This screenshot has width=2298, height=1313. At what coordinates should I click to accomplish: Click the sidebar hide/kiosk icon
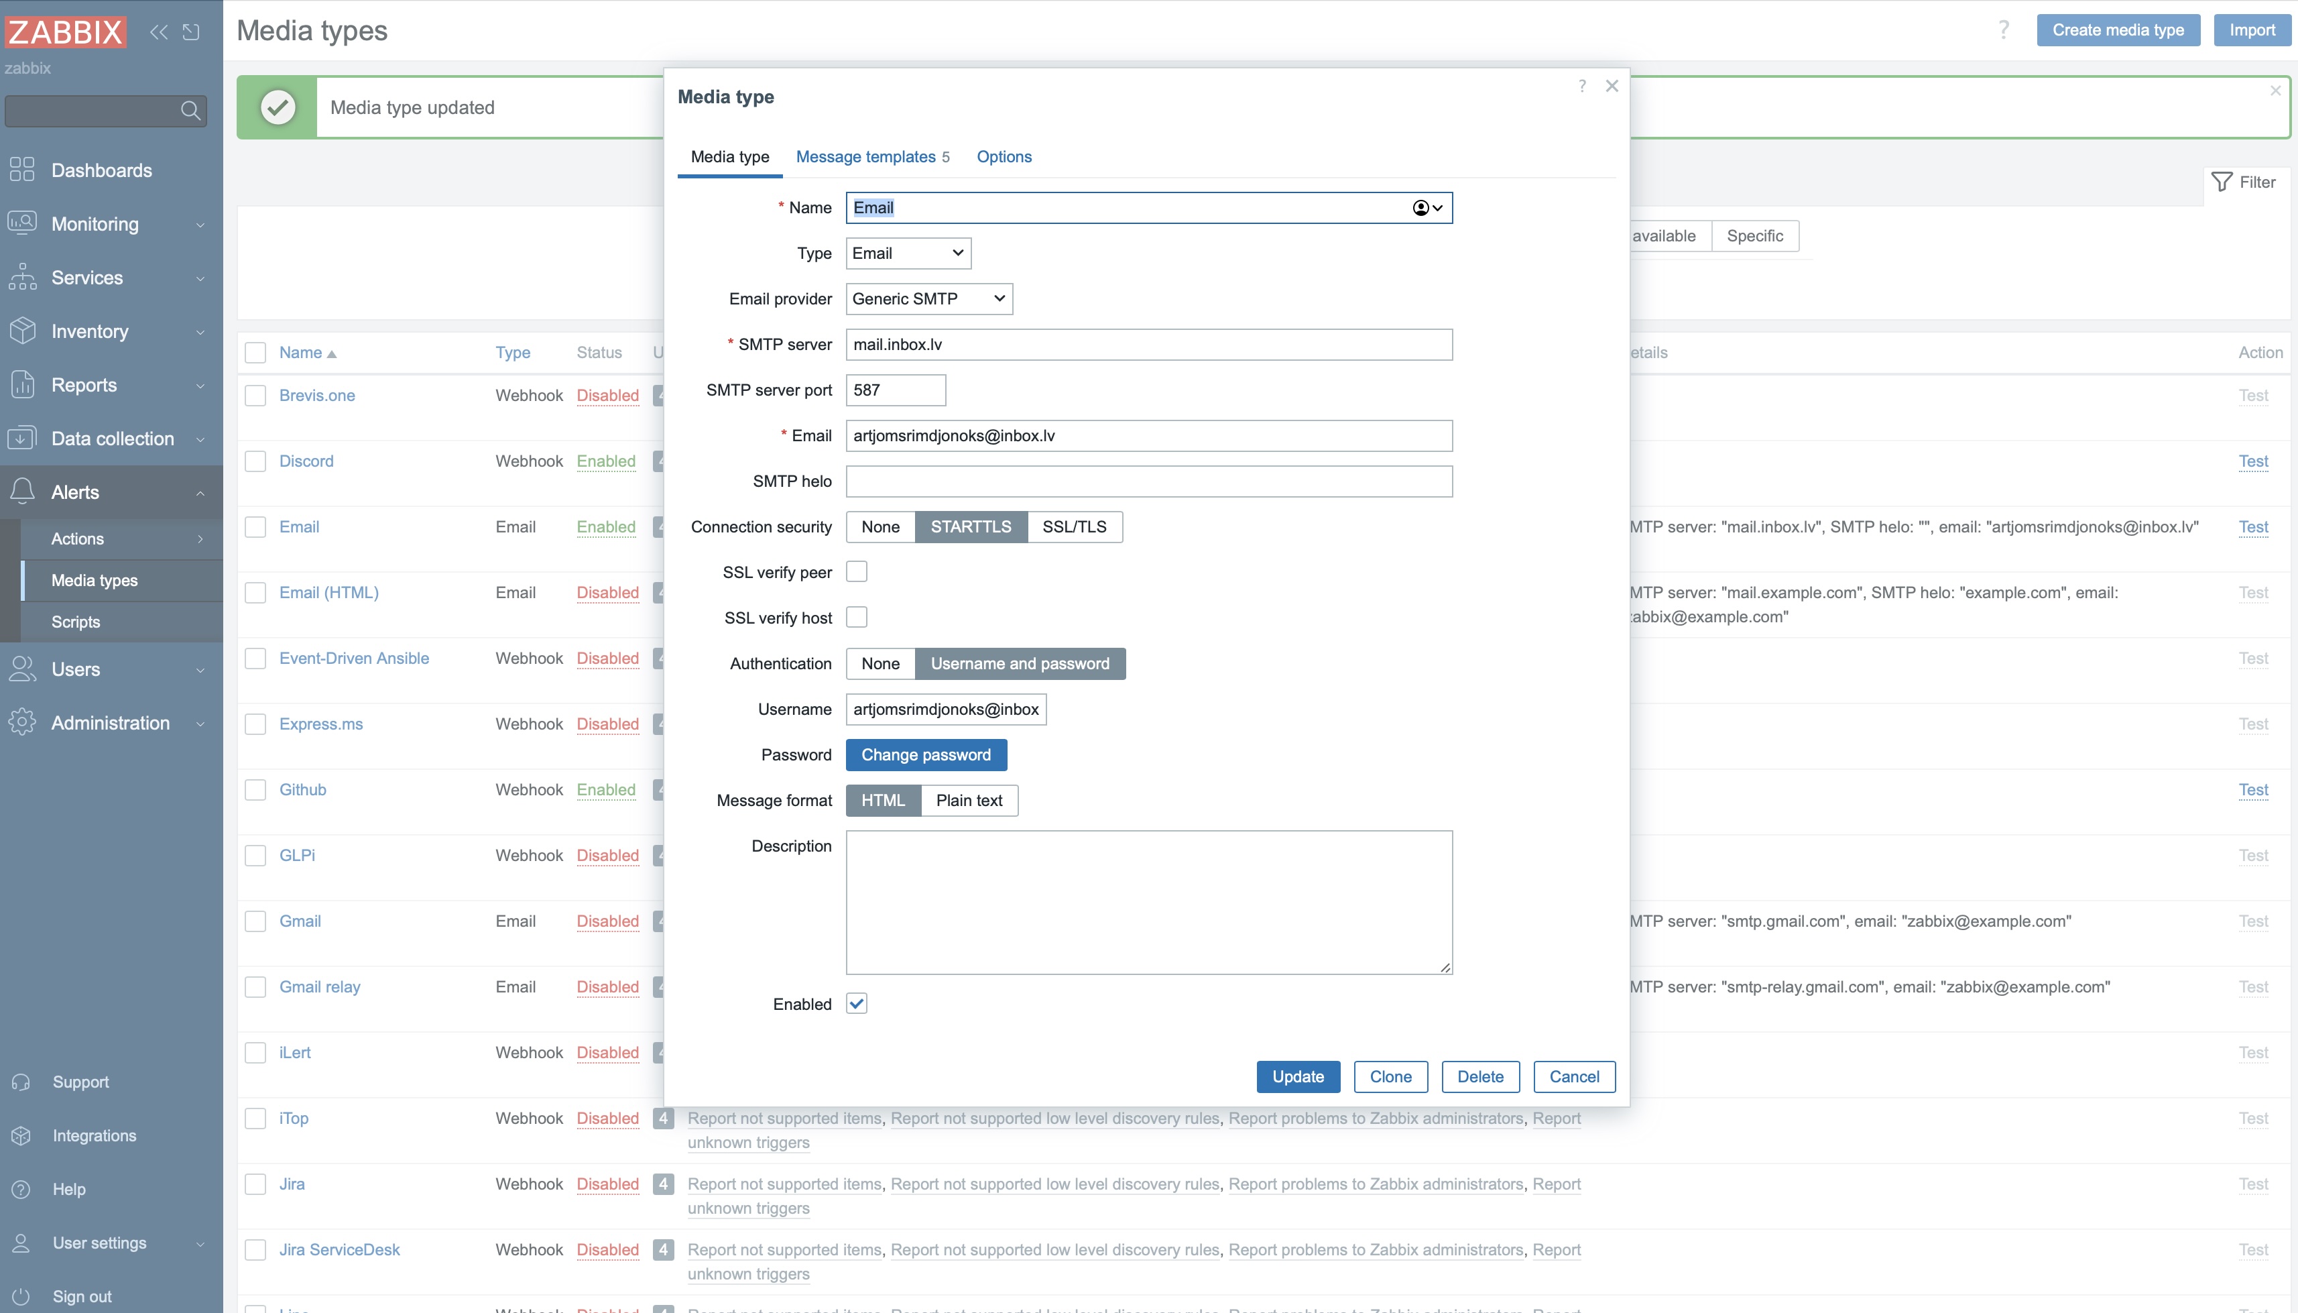point(191,32)
